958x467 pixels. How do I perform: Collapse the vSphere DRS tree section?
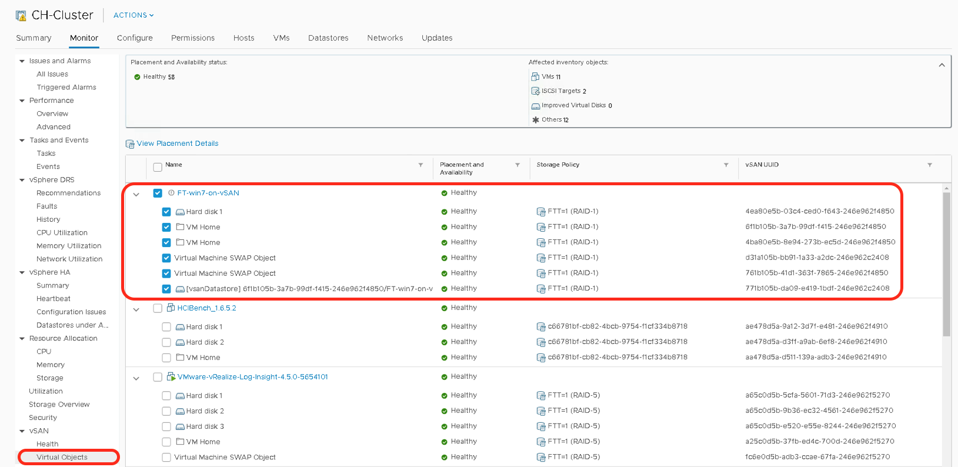(22, 180)
